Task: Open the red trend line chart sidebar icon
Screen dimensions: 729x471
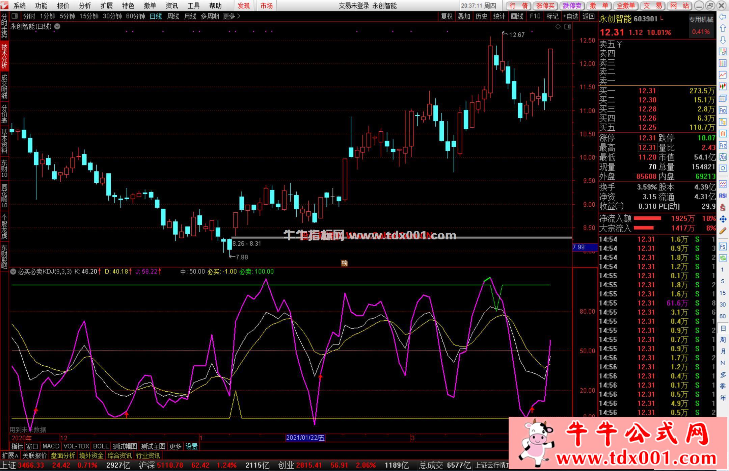Action: 723,75
